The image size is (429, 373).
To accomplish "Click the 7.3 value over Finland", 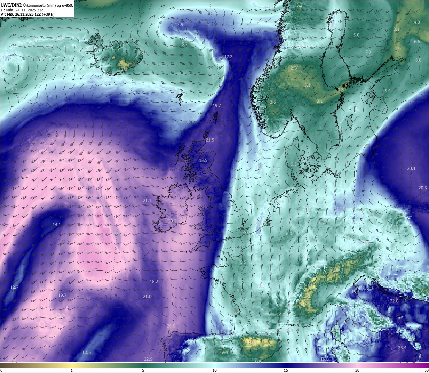I will [368, 52].
